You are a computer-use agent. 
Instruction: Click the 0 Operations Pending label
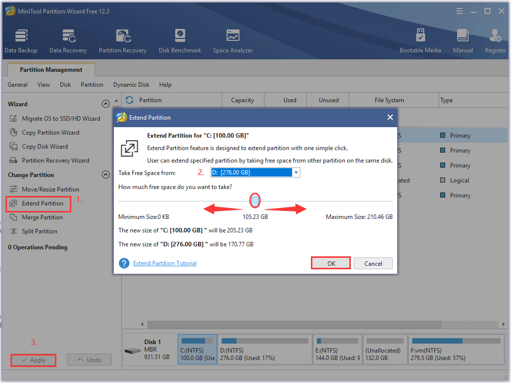tap(37, 247)
